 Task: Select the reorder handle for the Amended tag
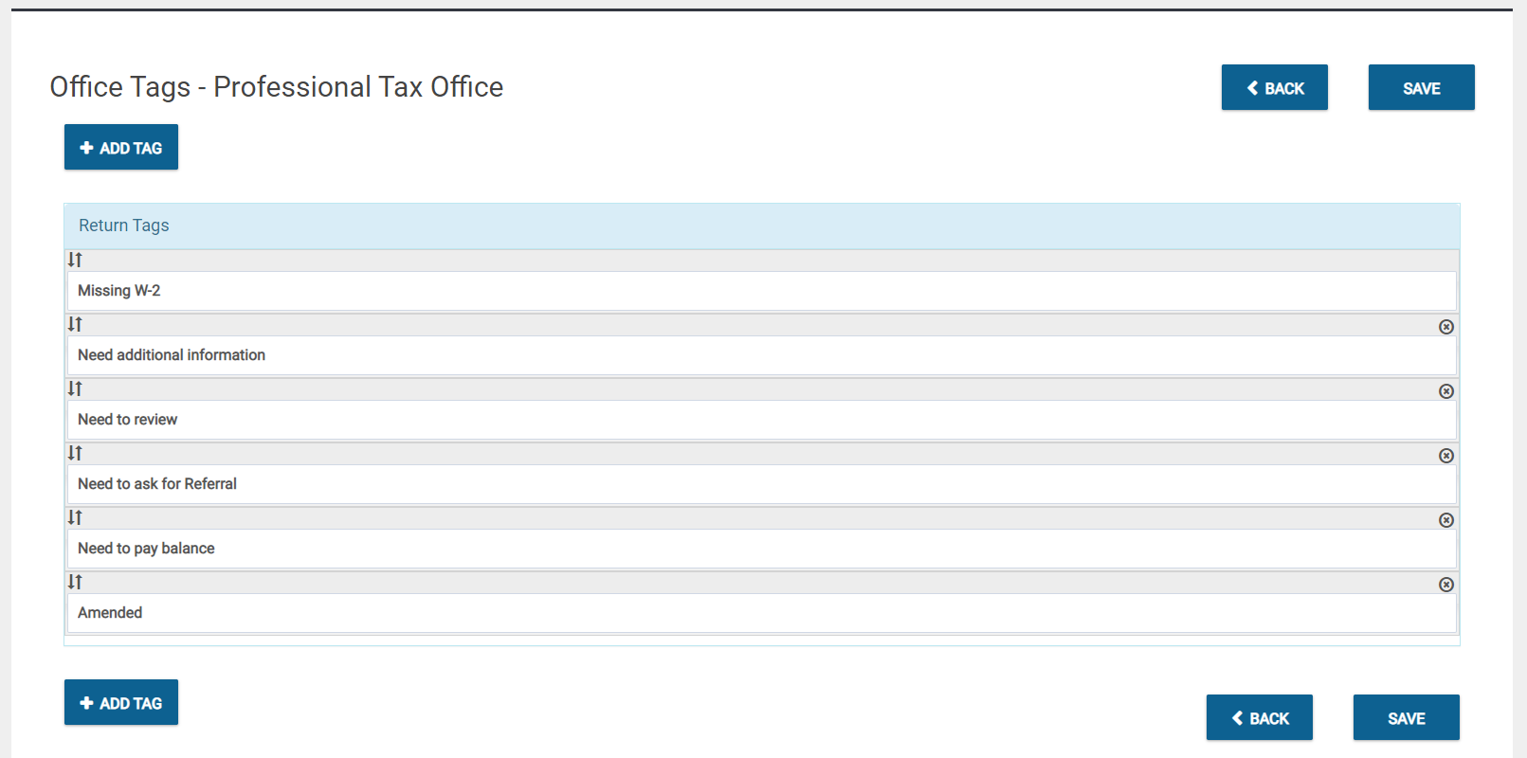(75, 581)
